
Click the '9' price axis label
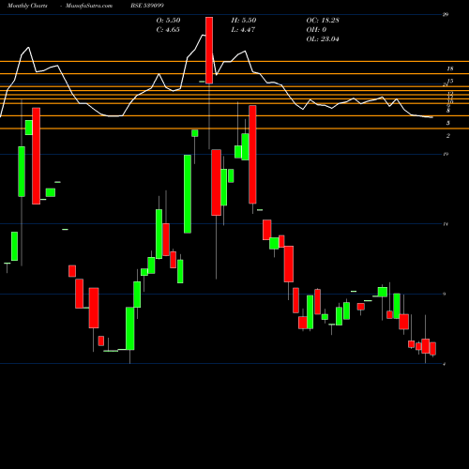tap(445, 294)
